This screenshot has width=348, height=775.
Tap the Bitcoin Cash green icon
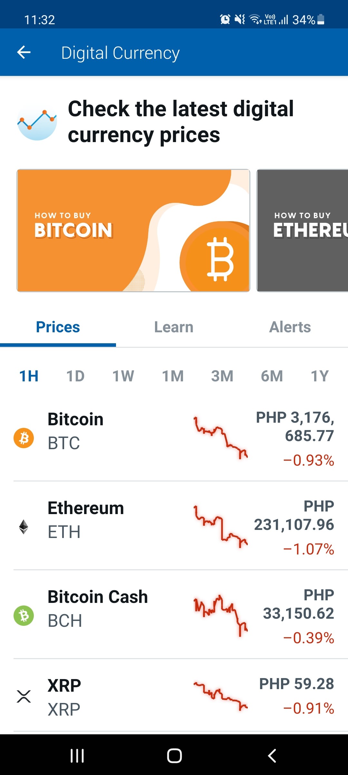click(x=24, y=615)
